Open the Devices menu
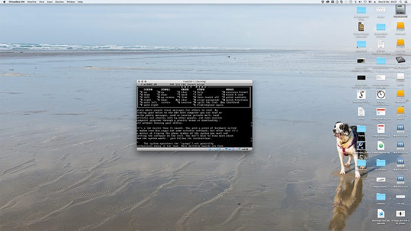 tap(59, 2)
